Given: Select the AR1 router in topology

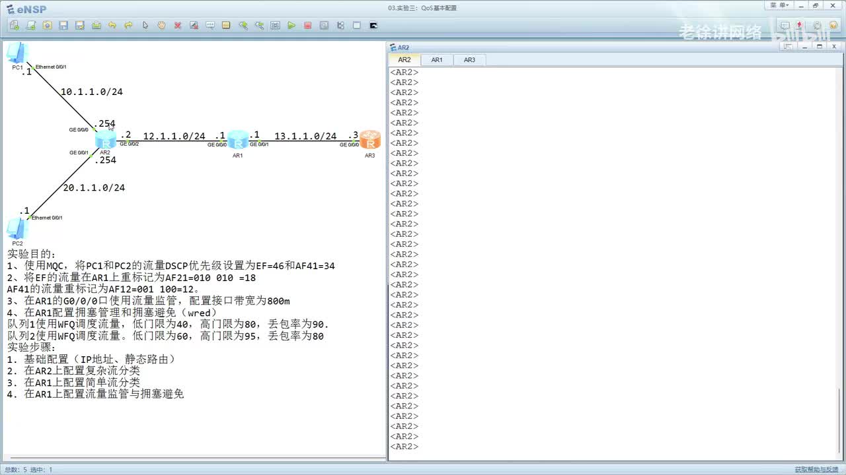Looking at the screenshot, I should (x=238, y=141).
